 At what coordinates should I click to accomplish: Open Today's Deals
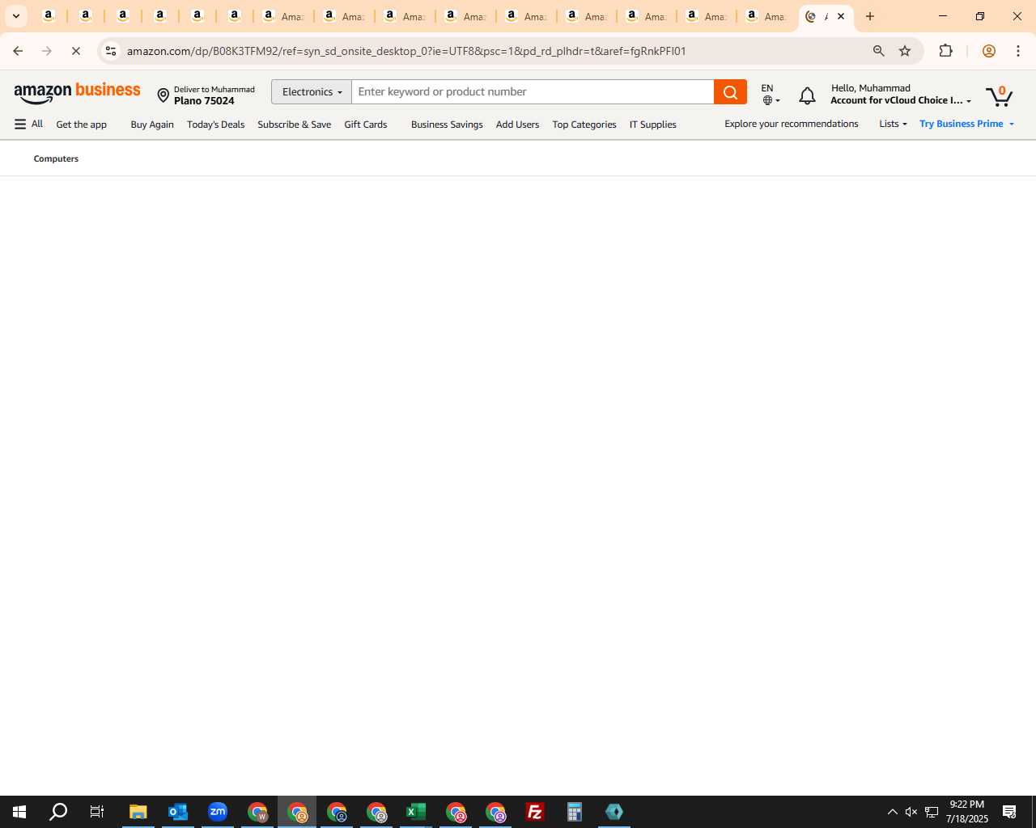[215, 125]
